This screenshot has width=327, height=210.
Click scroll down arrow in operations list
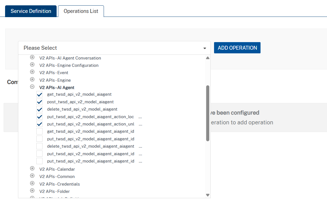(208, 195)
